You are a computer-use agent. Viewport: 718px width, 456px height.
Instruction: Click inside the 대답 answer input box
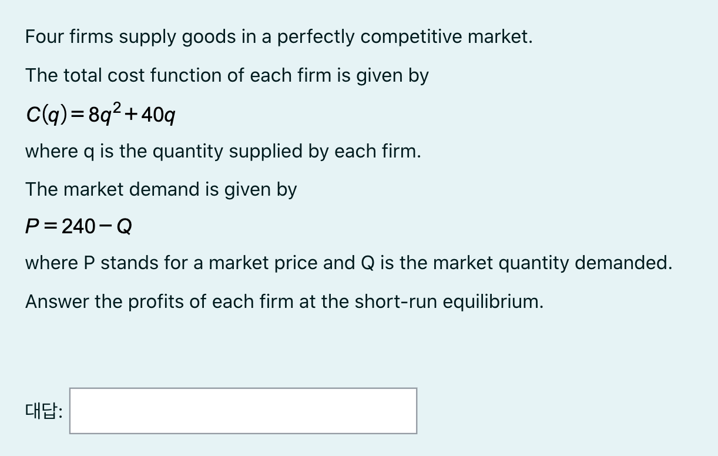pyautogui.click(x=243, y=410)
